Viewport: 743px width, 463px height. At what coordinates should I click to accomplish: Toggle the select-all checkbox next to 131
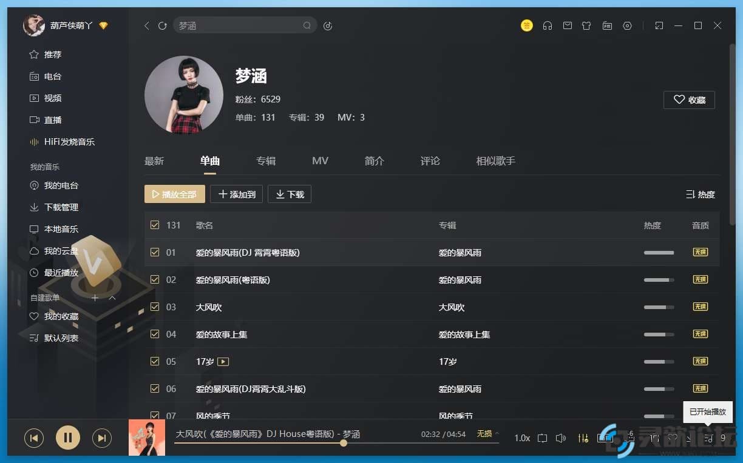(x=155, y=225)
